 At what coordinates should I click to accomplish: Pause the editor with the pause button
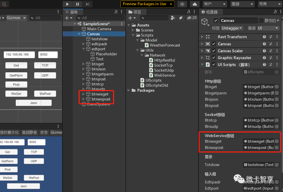tap(77, 4)
